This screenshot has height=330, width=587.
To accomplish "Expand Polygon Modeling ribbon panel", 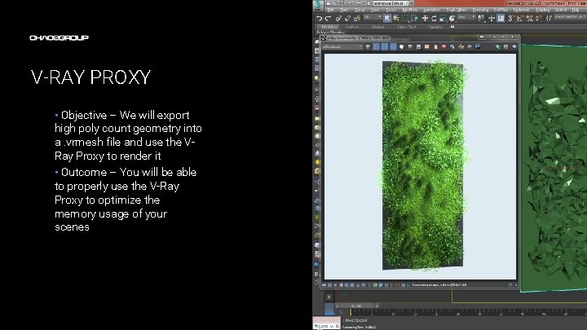I will pyautogui.click(x=330, y=32).
